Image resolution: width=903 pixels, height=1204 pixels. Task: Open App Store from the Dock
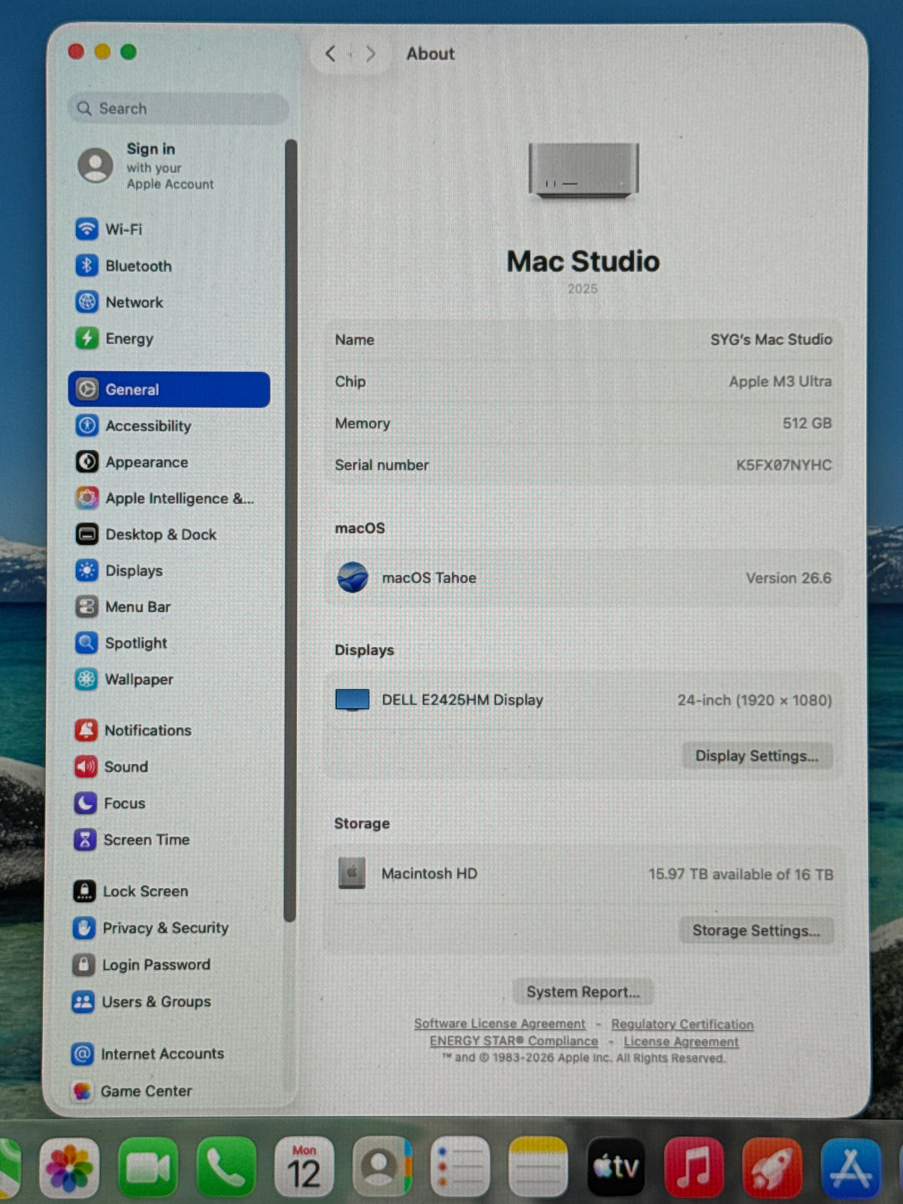[x=850, y=1168]
